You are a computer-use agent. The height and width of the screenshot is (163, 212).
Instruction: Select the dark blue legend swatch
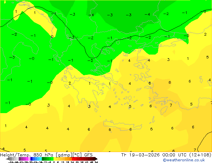point(31,159)
